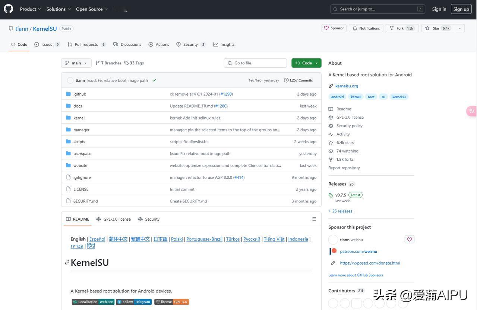
Task: Click the 6.4k stars link in About
Action: click(x=345, y=143)
